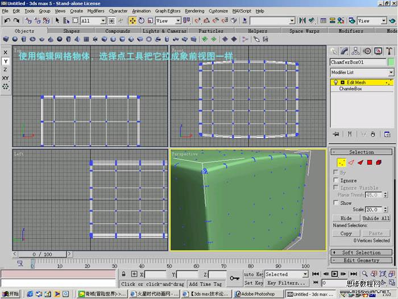The height and width of the screenshot is (299, 398).
Task: Collapse the Selection rollout
Action: click(x=362, y=152)
